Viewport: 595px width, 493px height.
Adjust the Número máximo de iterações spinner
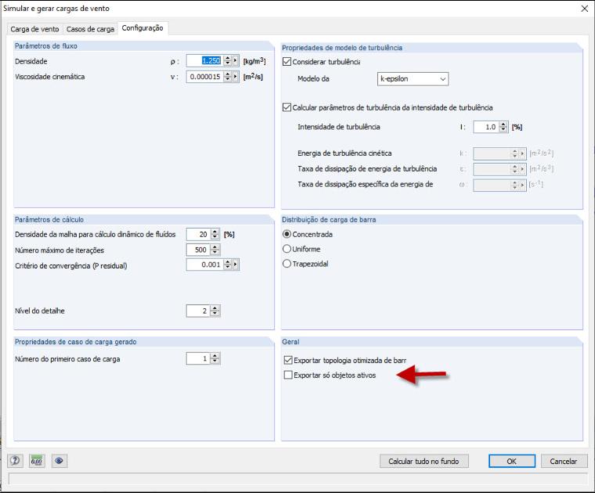(215, 250)
